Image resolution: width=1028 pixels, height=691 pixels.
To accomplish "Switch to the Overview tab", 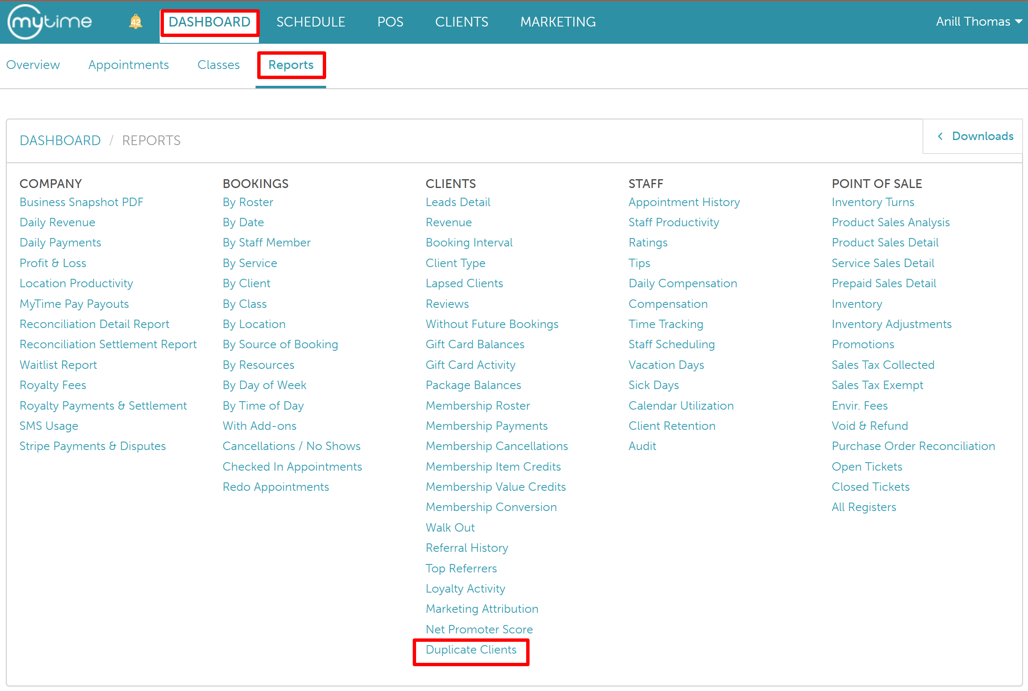I will pos(33,65).
